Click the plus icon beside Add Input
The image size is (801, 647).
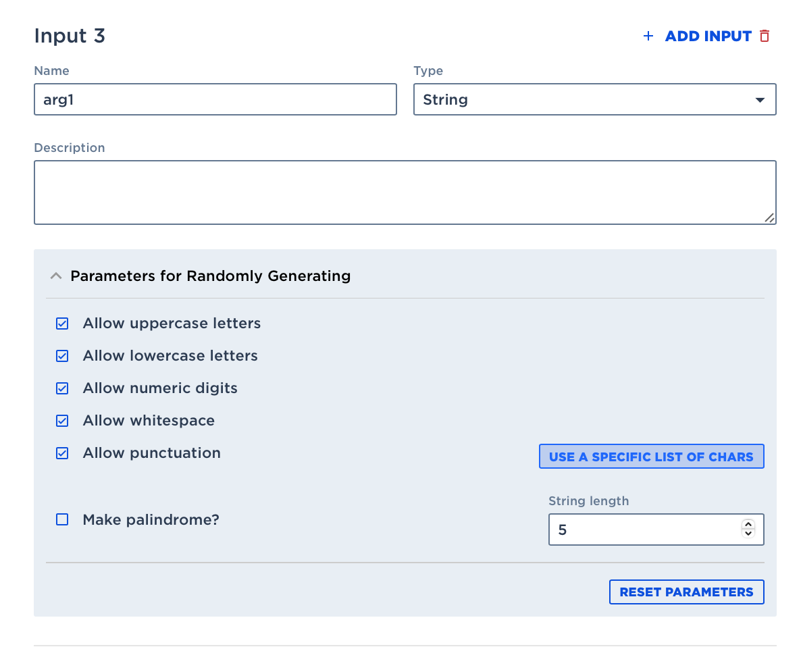click(648, 36)
